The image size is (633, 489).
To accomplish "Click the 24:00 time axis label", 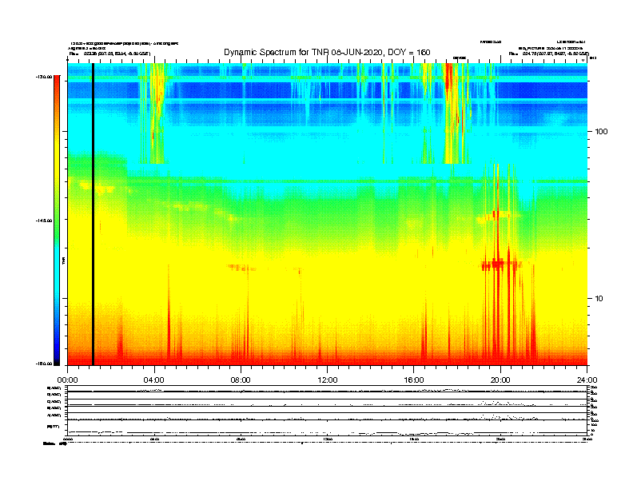I will (x=587, y=380).
